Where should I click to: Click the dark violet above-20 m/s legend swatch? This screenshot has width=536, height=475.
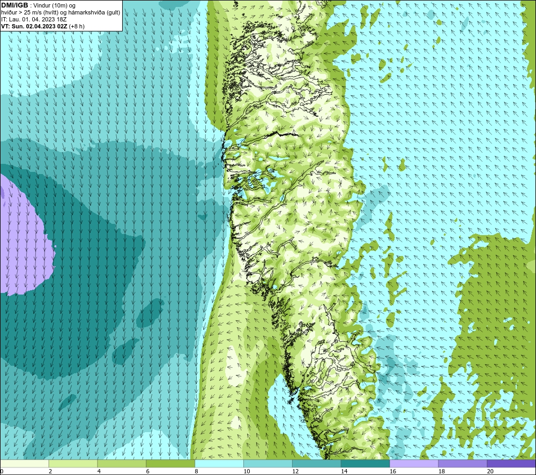pyautogui.click(x=511, y=464)
